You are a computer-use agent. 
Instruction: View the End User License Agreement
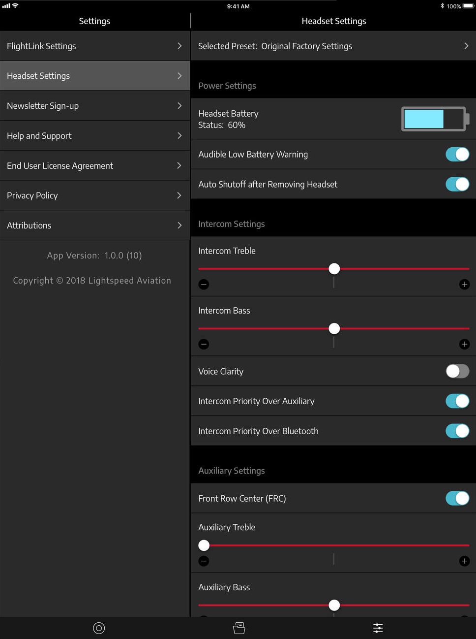coord(94,166)
